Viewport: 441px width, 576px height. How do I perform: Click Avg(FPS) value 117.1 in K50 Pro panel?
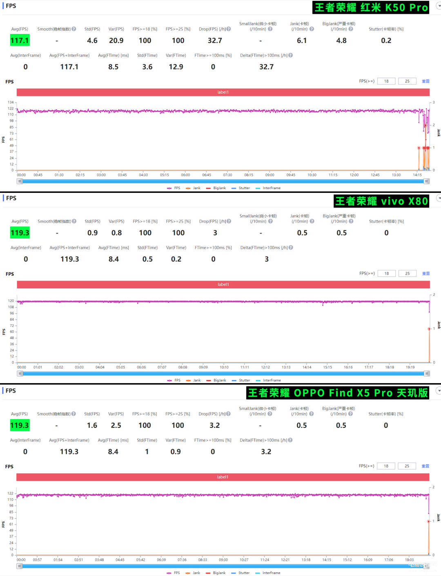(x=20, y=40)
